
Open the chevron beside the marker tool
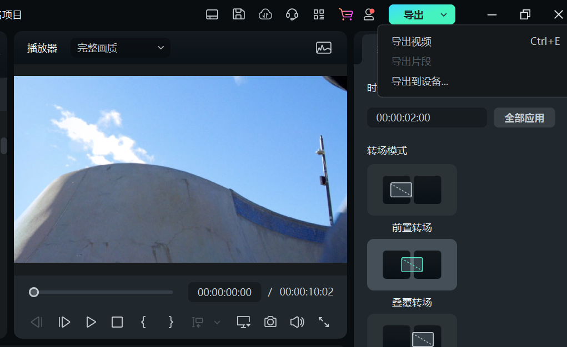point(217,322)
